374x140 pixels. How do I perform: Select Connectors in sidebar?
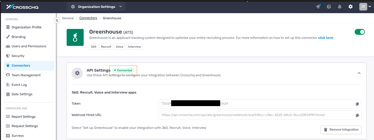tap(29, 65)
